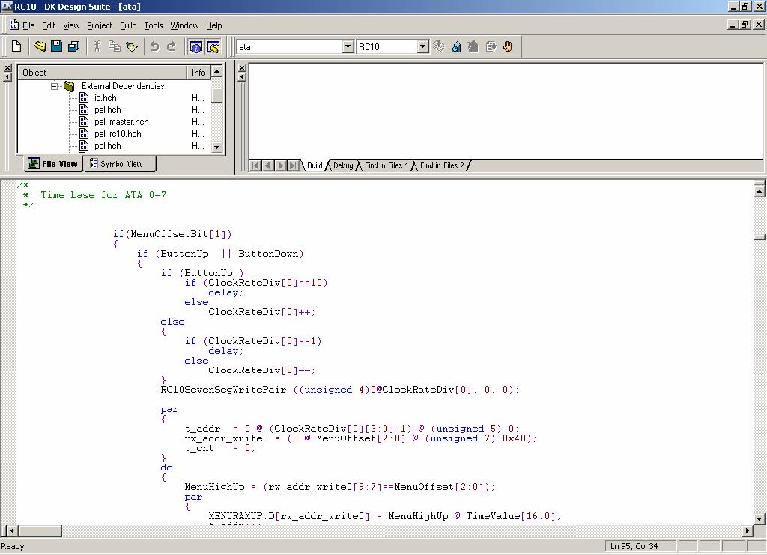Open the Project menu
The image size is (767, 555).
(x=100, y=25)
